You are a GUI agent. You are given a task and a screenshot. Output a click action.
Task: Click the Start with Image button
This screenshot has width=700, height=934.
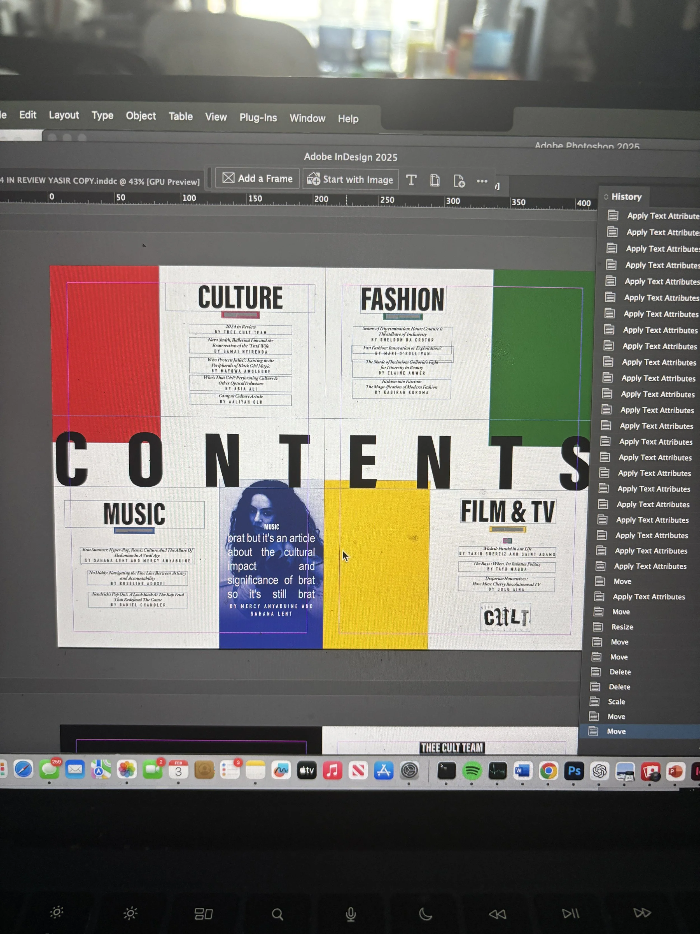point(350,179)
